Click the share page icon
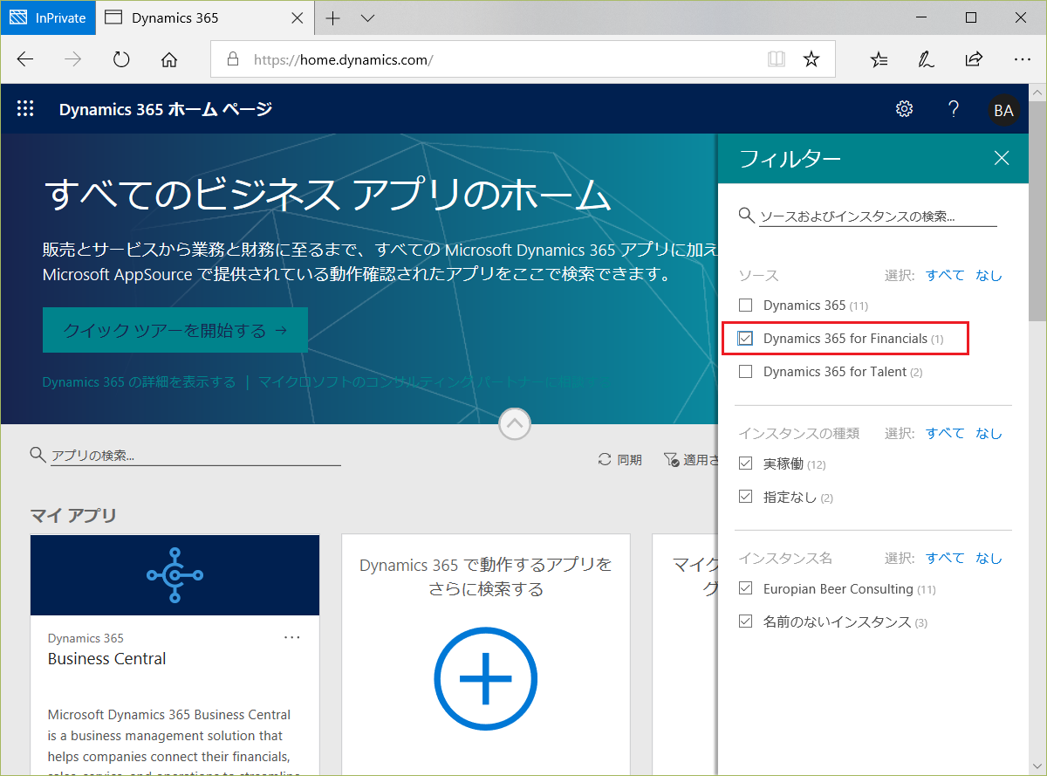1047x776 pixels. pos(974,59)
